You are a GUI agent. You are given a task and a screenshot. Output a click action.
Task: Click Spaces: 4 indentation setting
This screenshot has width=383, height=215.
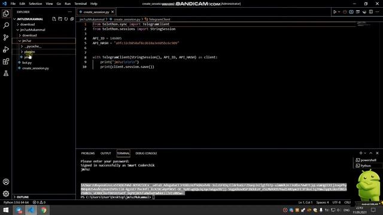[x=323, y=202]
